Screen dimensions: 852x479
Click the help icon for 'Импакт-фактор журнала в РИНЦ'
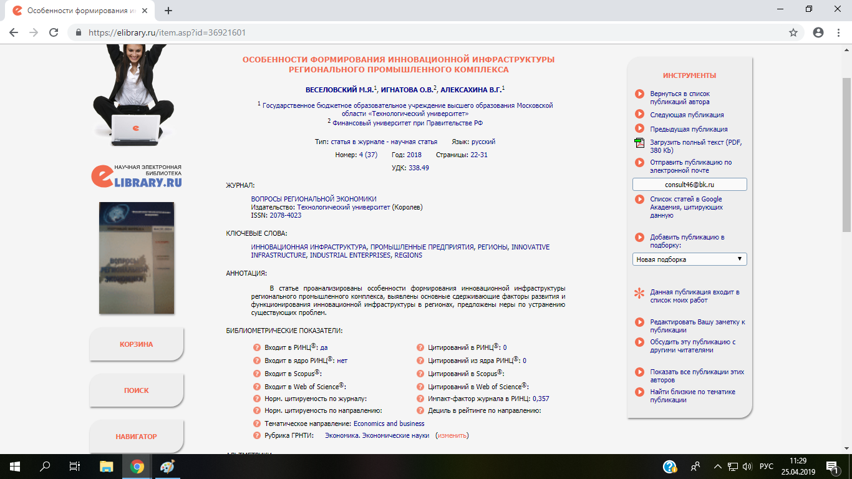coord(420,399)
